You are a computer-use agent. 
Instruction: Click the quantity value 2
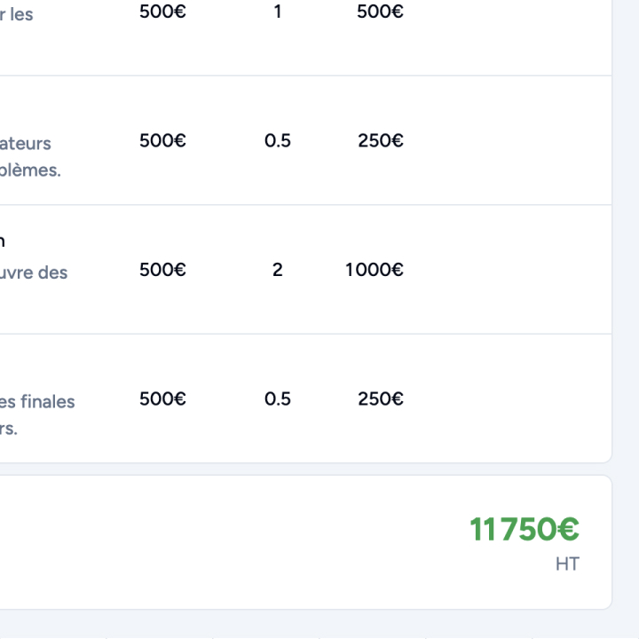point(277,270)
